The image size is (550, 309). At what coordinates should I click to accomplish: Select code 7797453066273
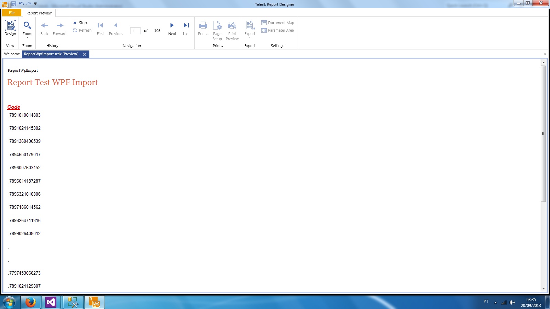pos(25,273)
